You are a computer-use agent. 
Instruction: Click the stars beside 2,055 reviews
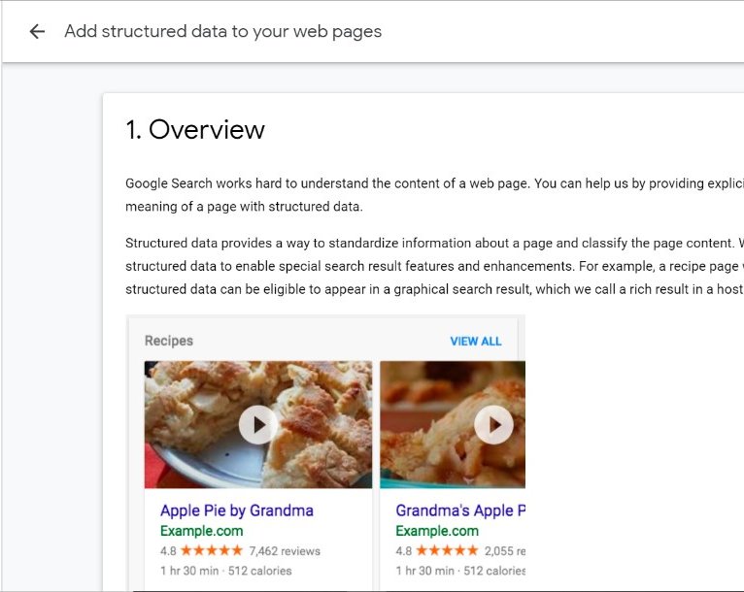447,551
